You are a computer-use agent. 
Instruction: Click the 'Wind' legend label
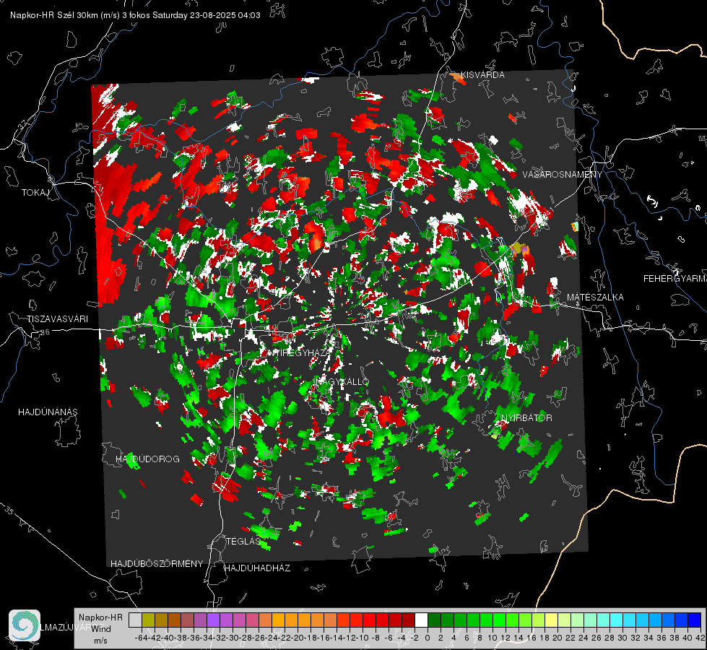tap(101, 629)
